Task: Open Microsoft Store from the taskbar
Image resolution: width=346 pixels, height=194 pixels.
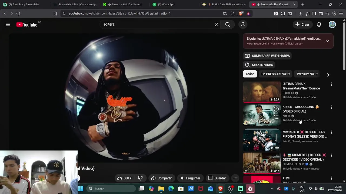Action: (x=181, y=189)
